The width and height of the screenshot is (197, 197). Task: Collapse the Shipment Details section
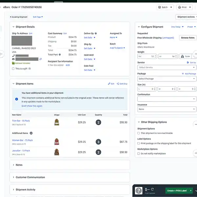tap(13, 27)
